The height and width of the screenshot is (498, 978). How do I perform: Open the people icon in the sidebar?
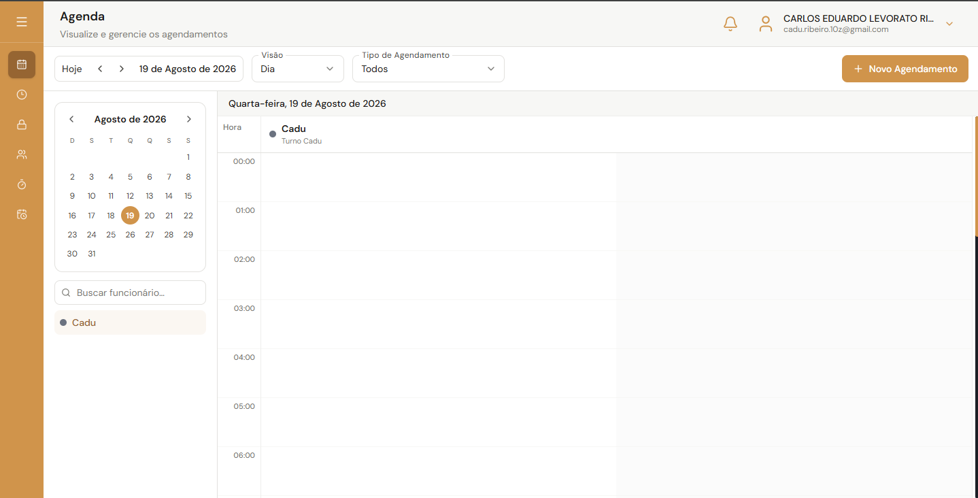[22, 154]
